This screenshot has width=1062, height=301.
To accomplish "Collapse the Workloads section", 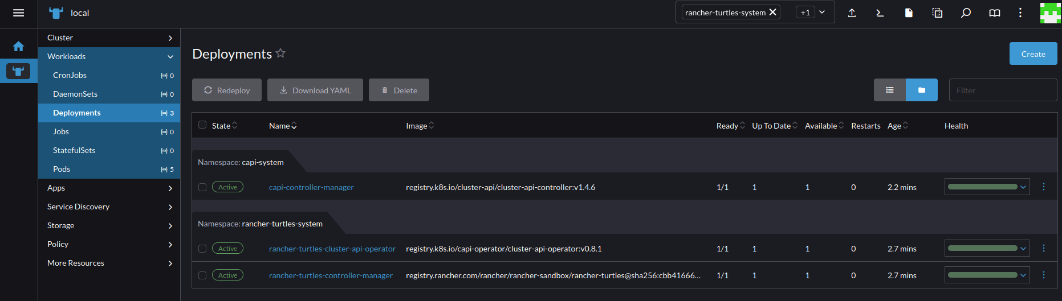I will (x=170, y=56).
